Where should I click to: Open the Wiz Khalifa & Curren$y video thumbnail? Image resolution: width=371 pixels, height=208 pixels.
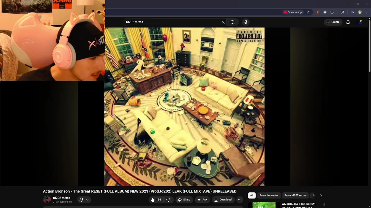click(x=264, y=205)
